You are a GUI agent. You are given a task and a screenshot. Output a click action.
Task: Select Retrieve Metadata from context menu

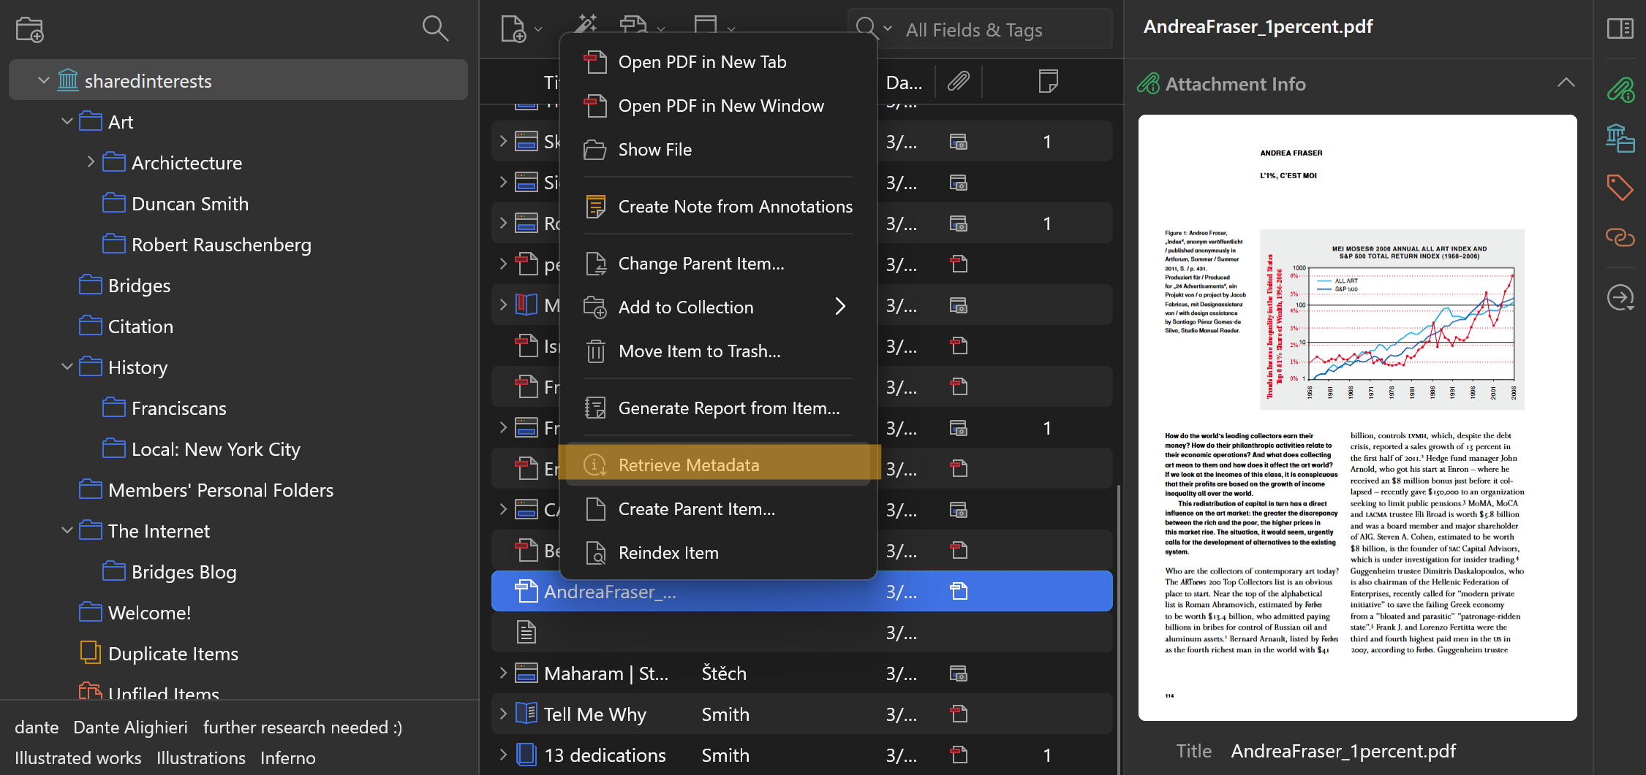[x=688, y=465]
